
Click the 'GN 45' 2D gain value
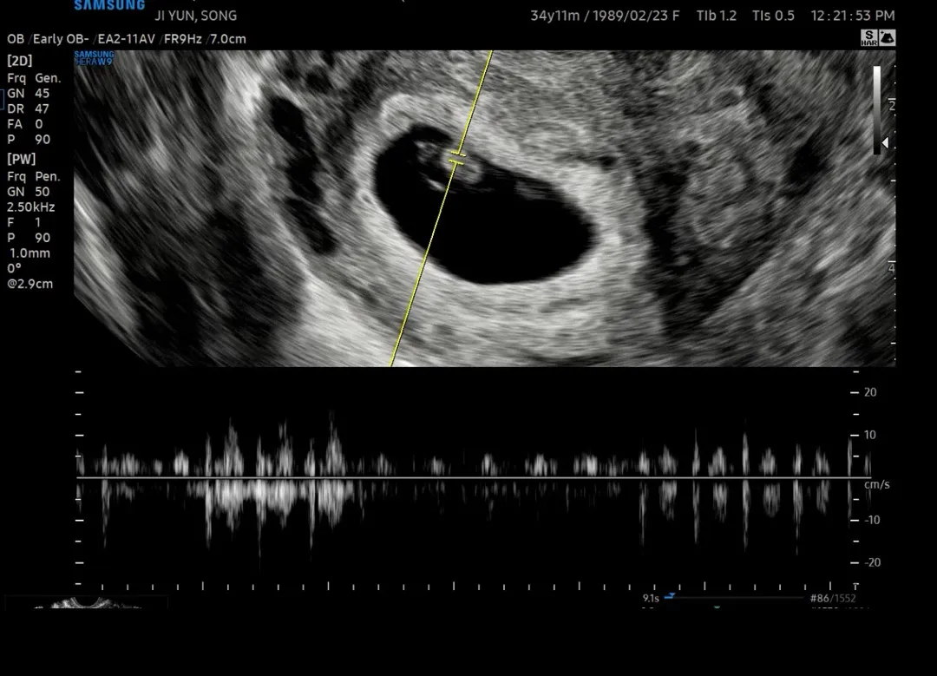click(28, 93)
